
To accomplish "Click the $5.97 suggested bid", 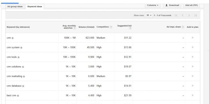I will pos(128,76).
